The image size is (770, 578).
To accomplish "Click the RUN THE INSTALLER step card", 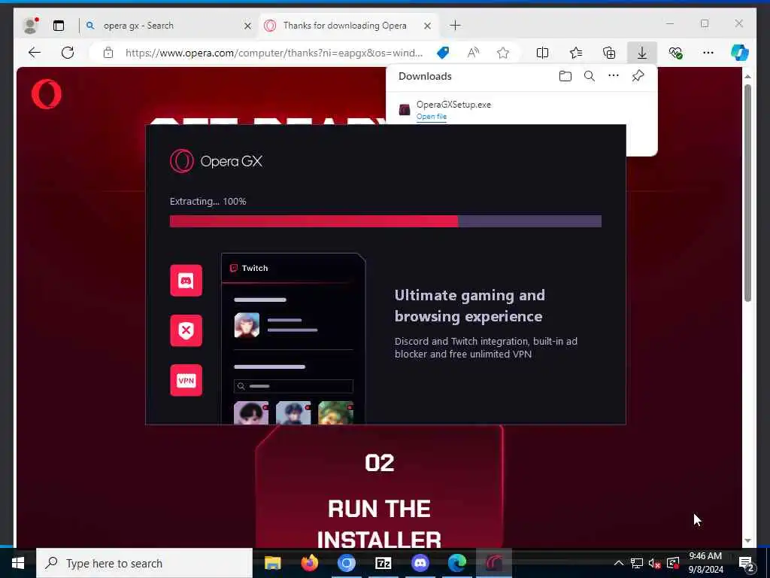I will tap(379, 487).
